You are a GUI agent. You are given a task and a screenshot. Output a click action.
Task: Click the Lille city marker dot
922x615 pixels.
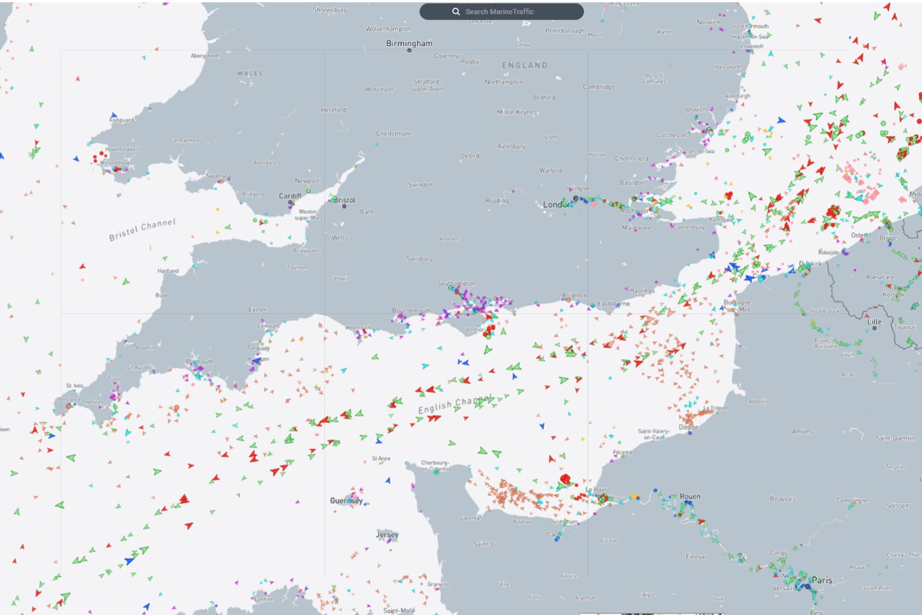(x=875, y=328)
